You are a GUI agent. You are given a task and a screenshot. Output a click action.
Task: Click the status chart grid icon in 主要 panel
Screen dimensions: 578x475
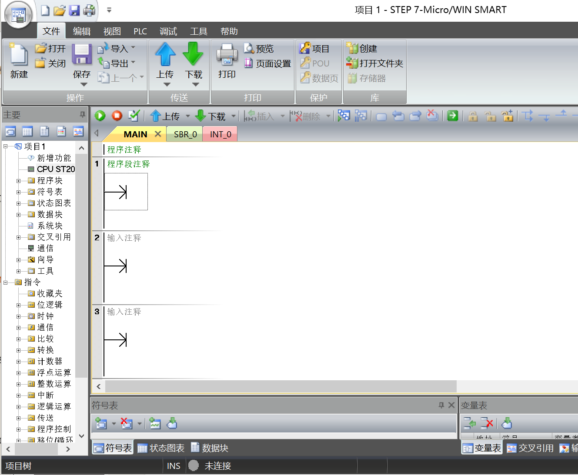[27, 131]
